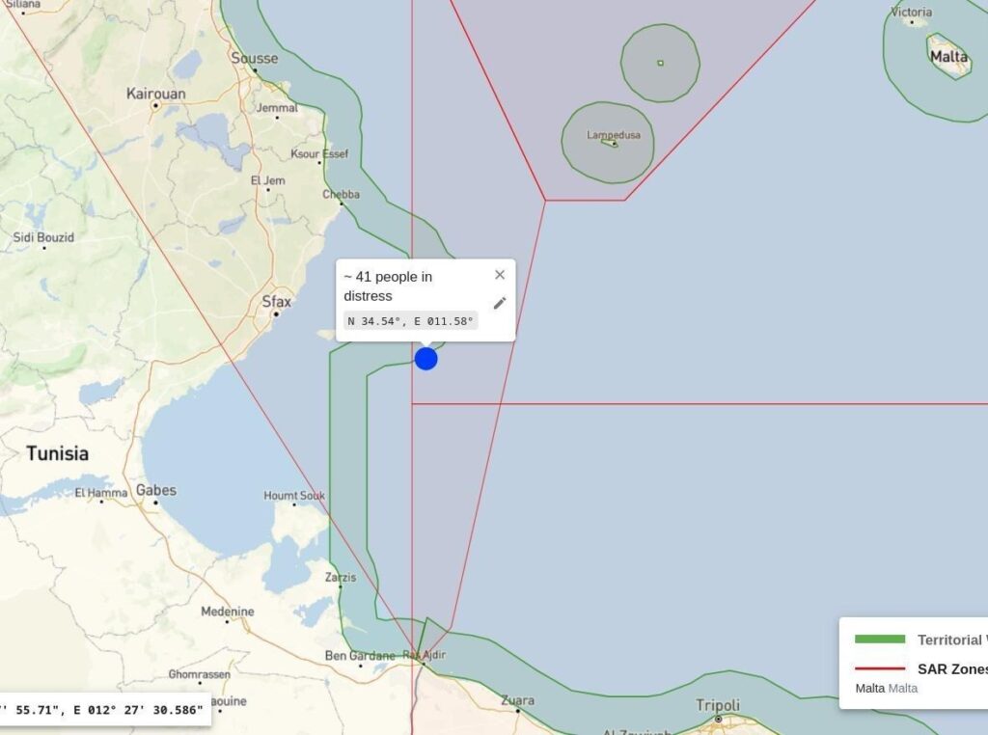The width and height of the screenshot is (988, 735).
Task: Click the popup title text '41 people in distress'
Action: tap(388, 286)
